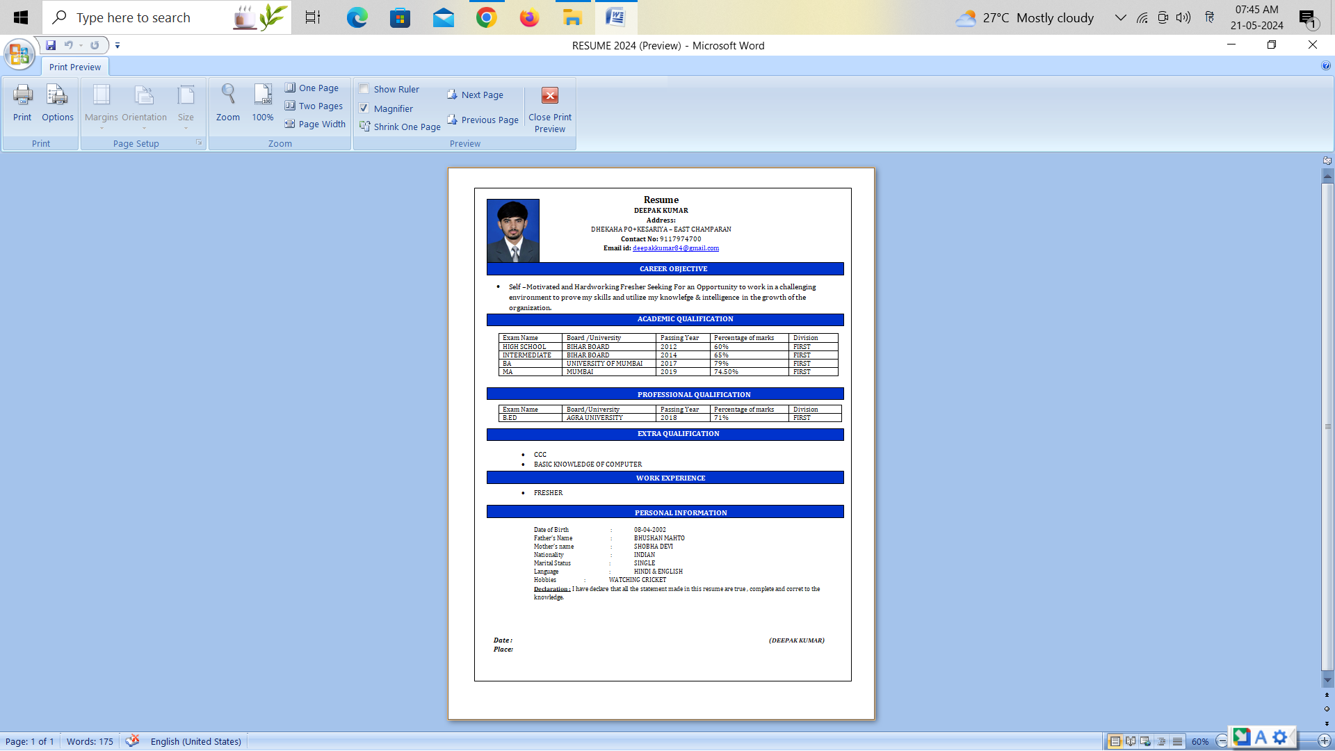Click the resume photo thumbnail

513,230
